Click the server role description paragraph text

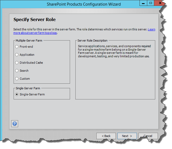tap(114, 51)
